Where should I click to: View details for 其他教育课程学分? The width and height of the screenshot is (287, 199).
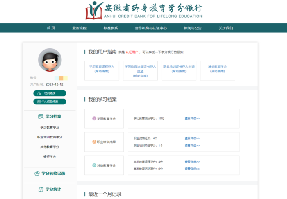tap(192, 162)
